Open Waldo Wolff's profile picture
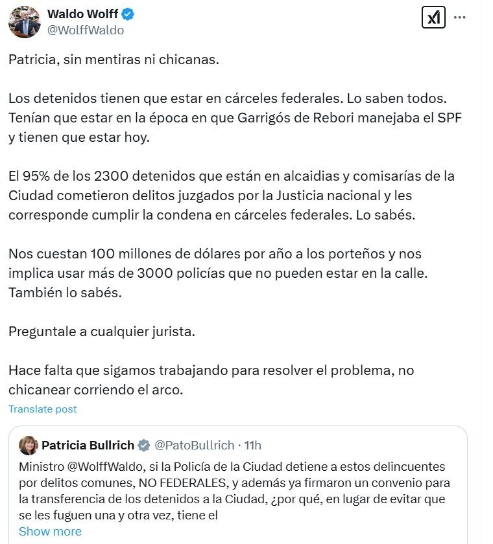 [25, 21]
